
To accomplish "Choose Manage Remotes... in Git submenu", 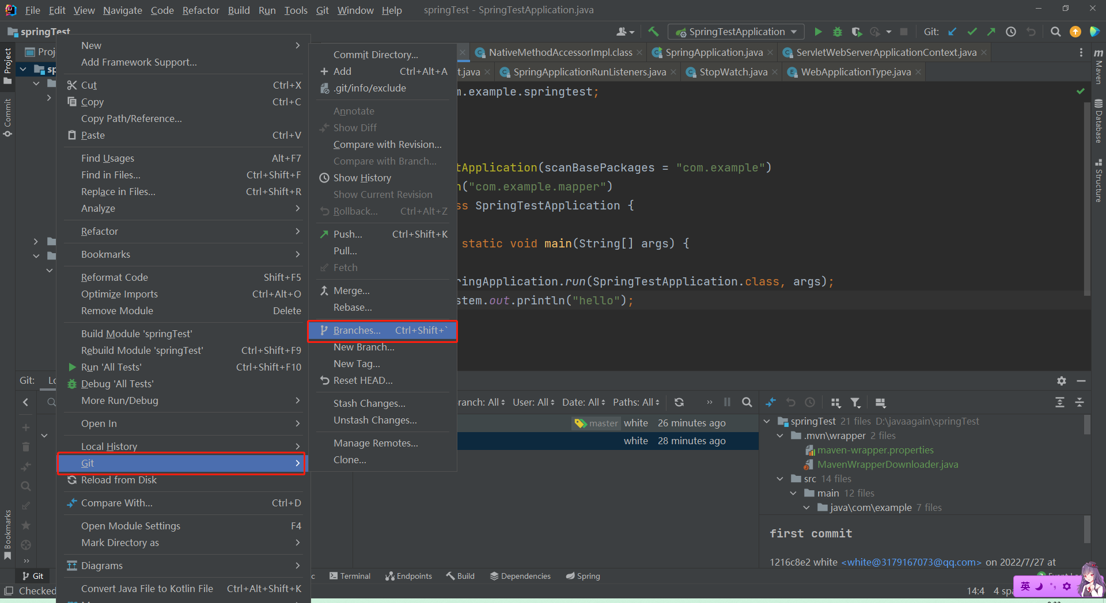I will pos(382,443).
